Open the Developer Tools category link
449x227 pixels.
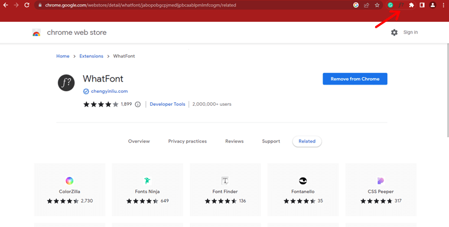click(167, 104)
